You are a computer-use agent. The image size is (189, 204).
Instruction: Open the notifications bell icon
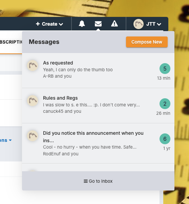coord(82,24)
